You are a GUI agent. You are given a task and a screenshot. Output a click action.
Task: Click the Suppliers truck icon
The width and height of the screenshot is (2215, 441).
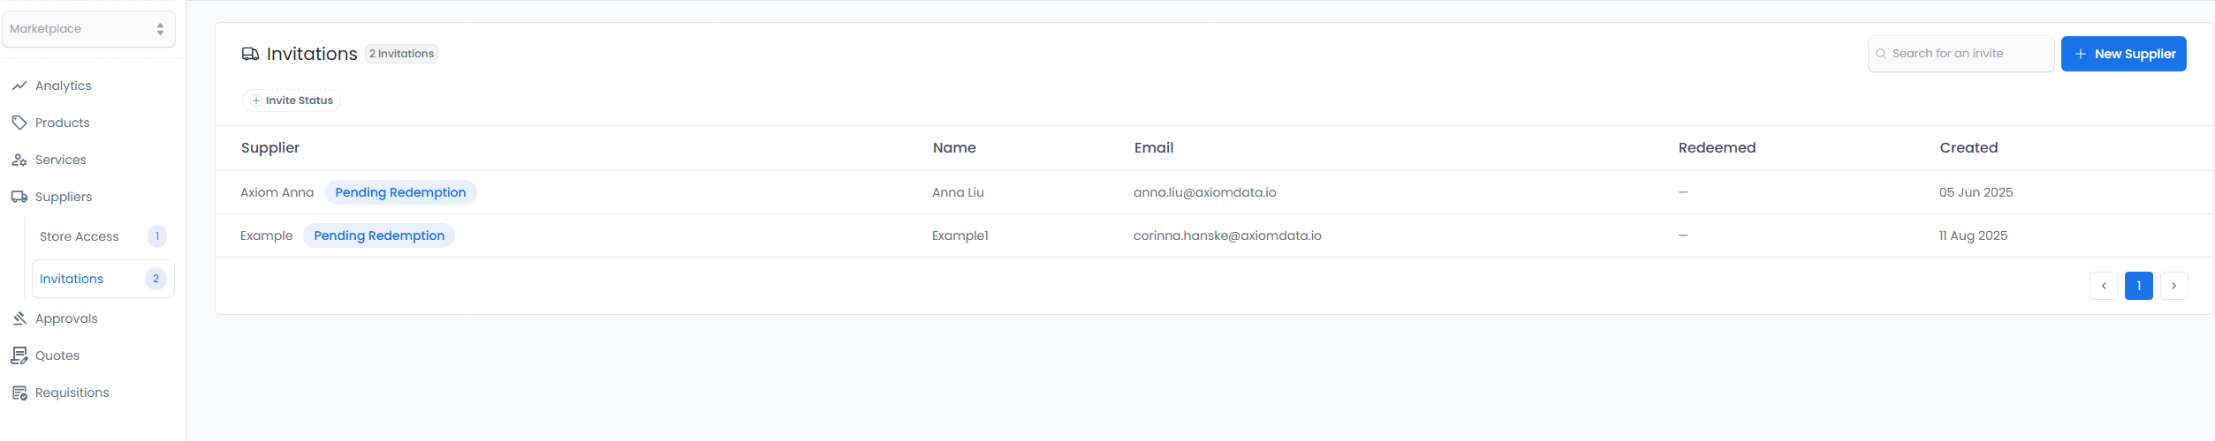point(19,197)
